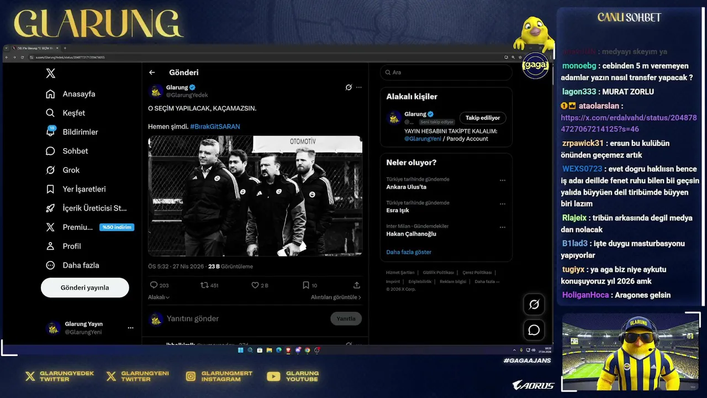Click floating Grok button

click(534, 305)
